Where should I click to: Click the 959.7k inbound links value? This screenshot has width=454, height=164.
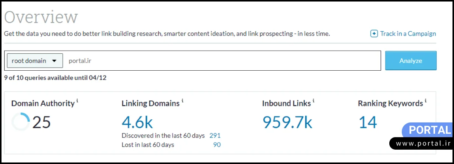[x=287, y=122]
